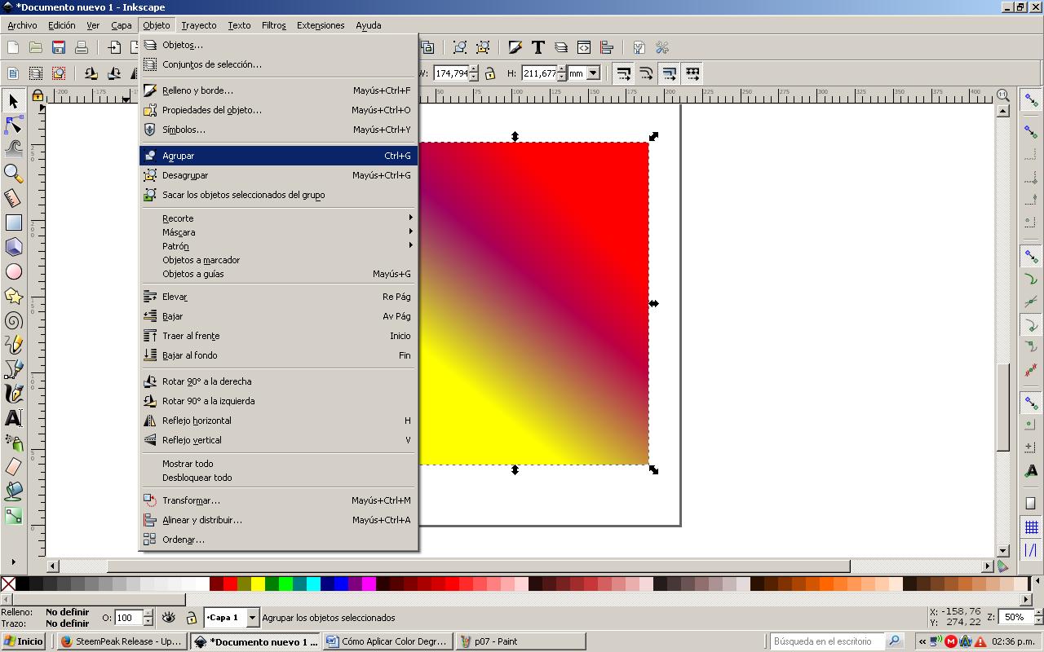Select the Spray tool
The image size is (1044, 652).
point(13,443)
